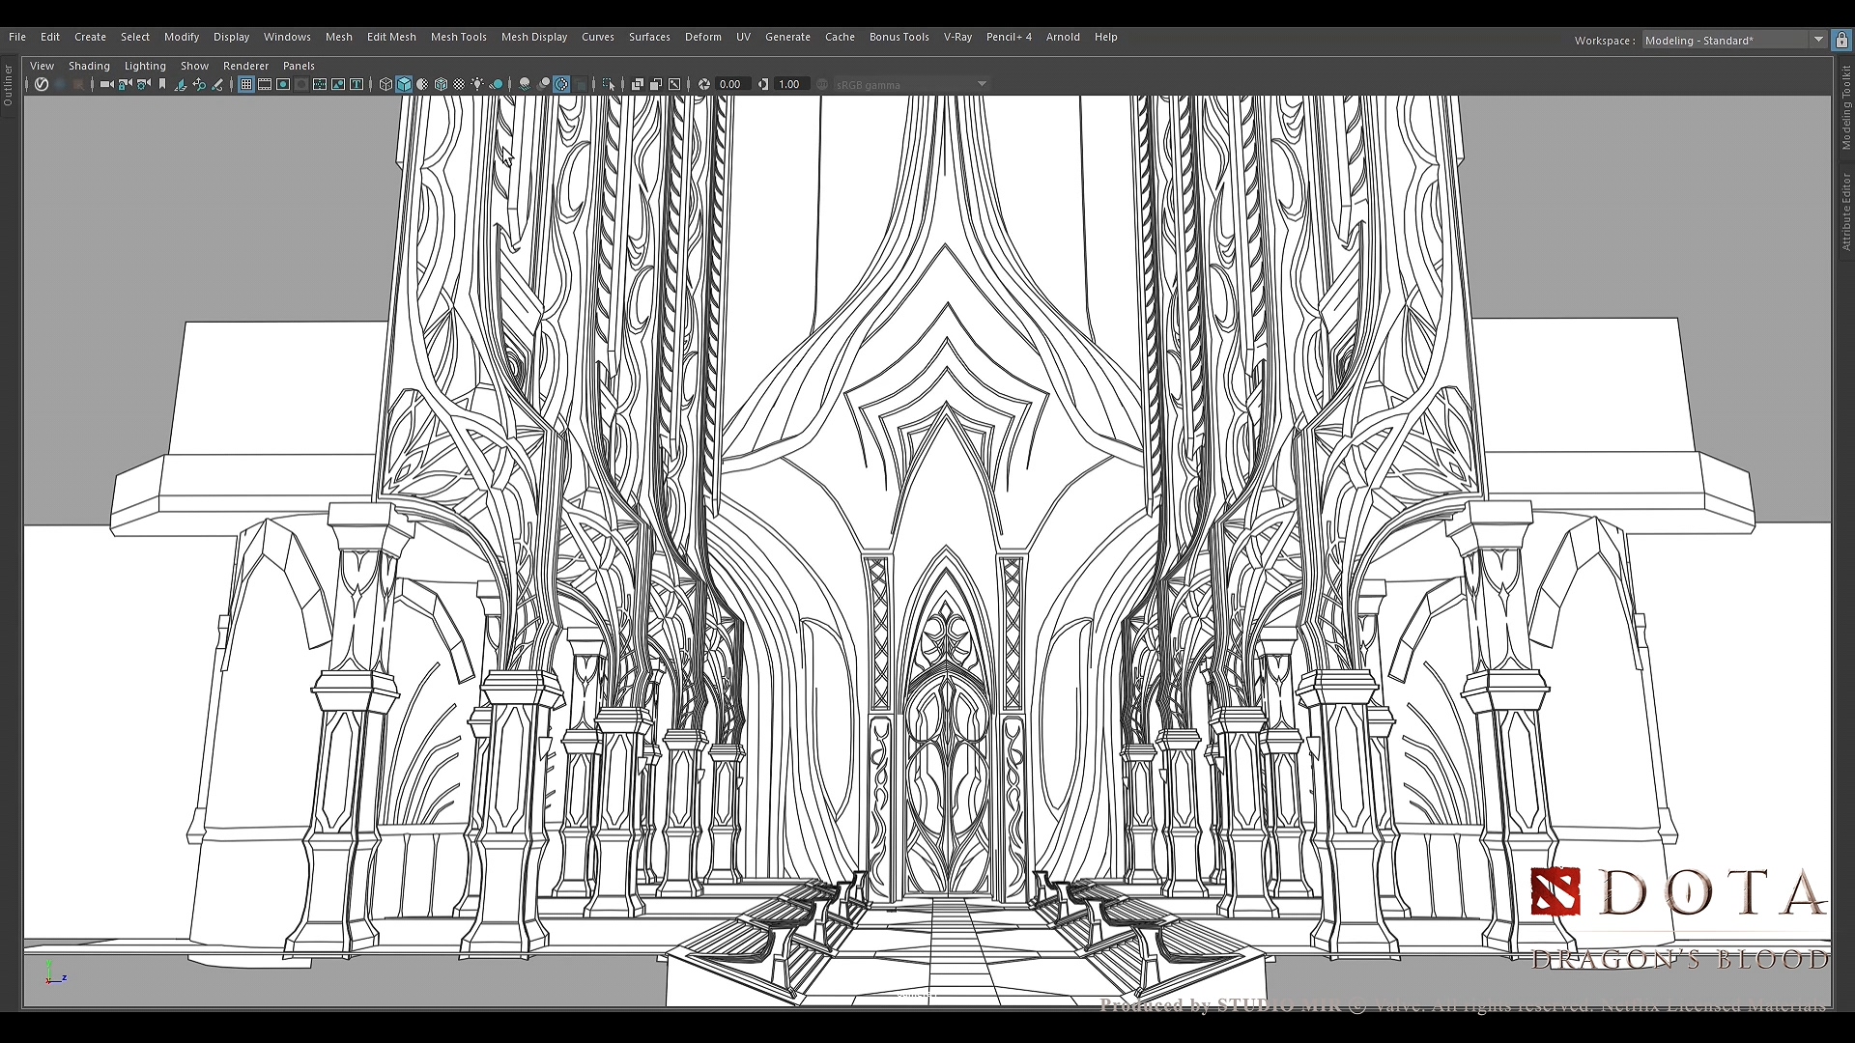Open the Mesh Tools menu
The image size is (1855, 1043).
coord(458,37)
